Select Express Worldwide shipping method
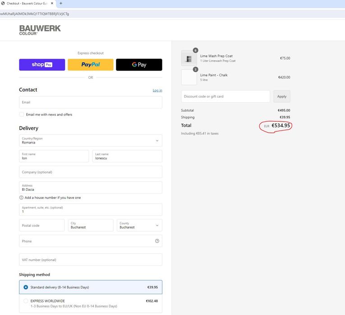The height and width of the screenshot is (315, 345). click(x=26, y=301)
